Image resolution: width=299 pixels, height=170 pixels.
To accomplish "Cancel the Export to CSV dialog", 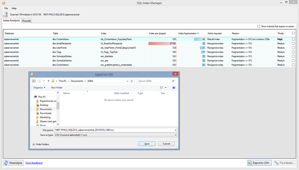I will [166, 144].
